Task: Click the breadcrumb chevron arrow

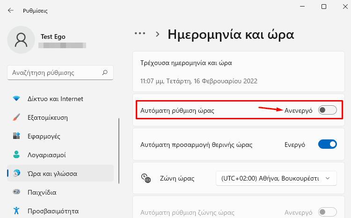Action: [158, 34]
